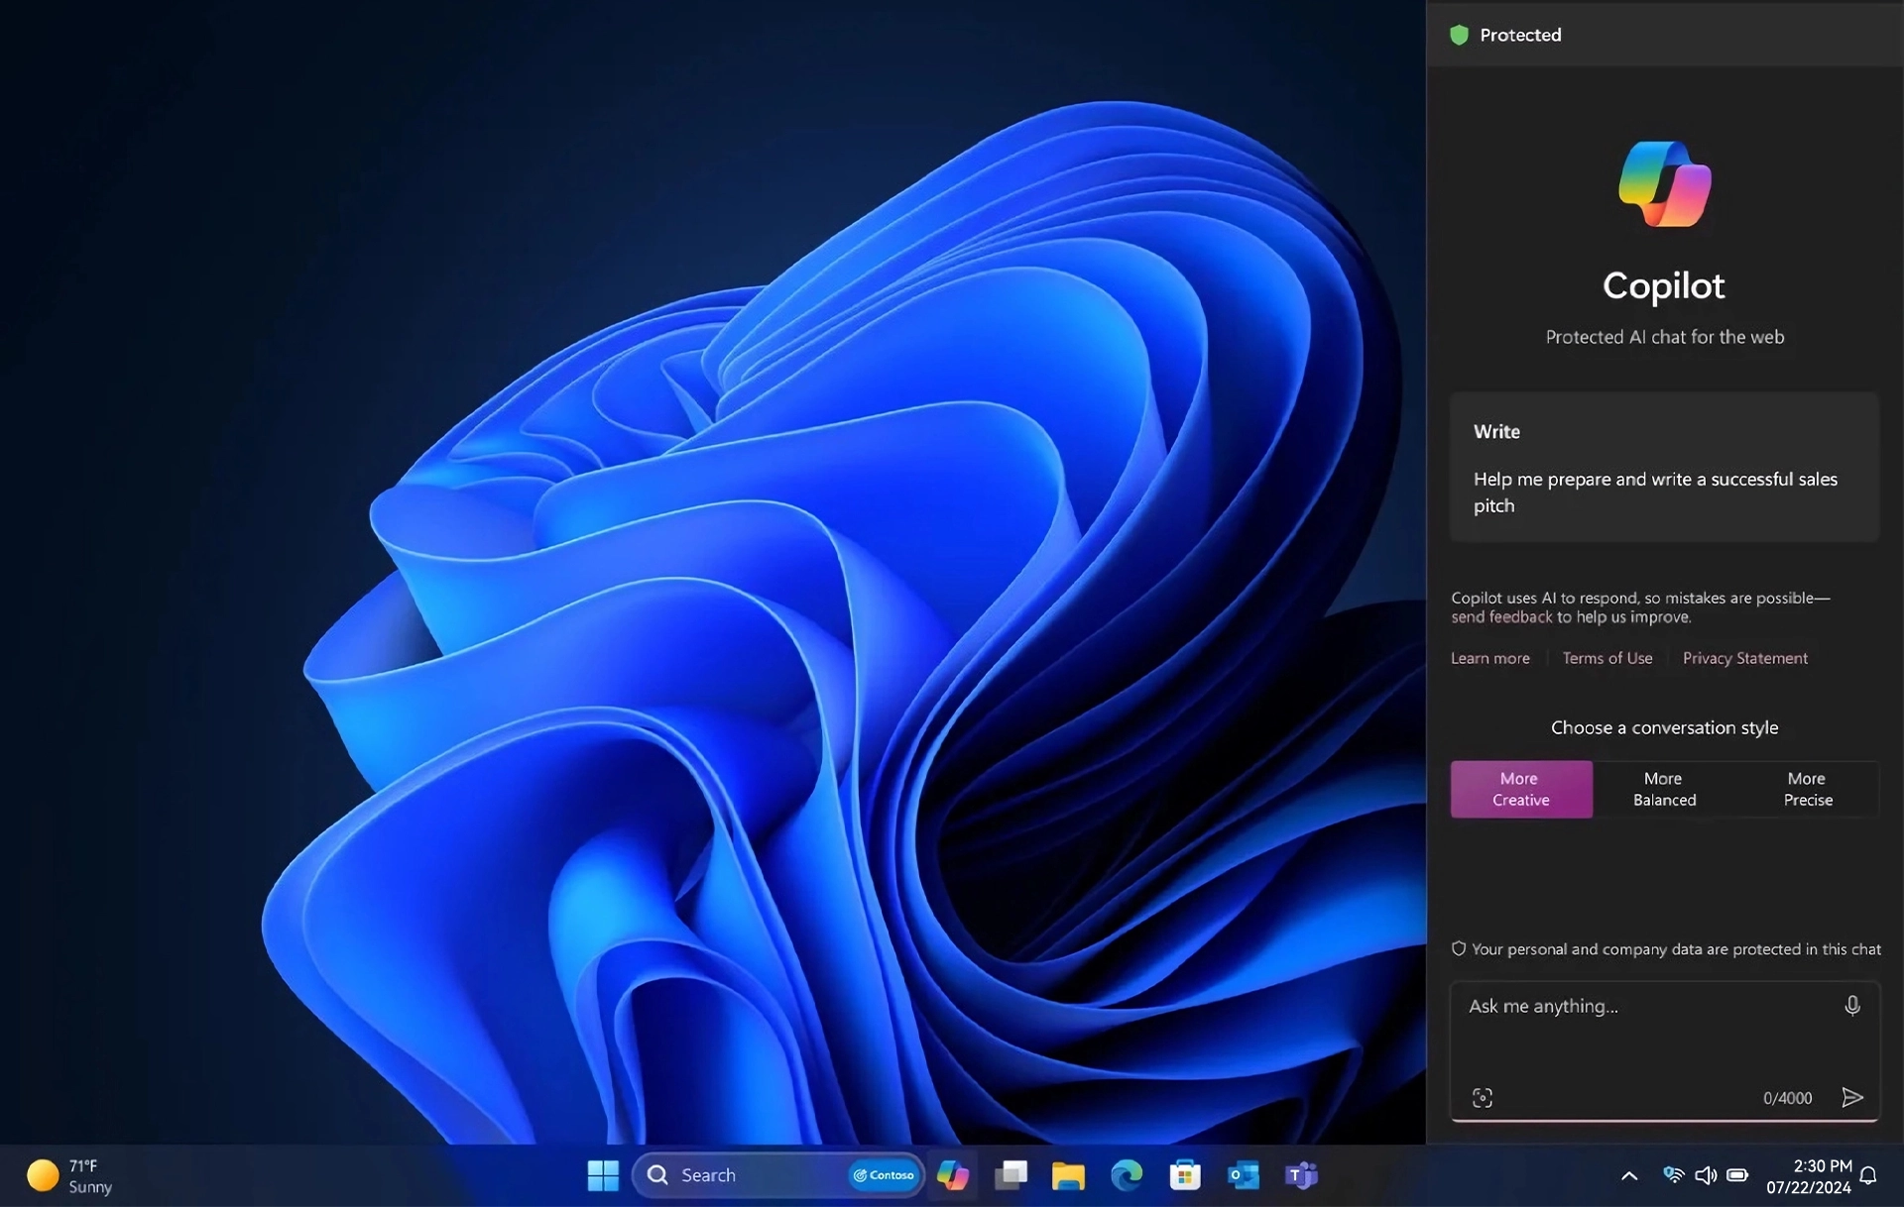The image size is (1904, 1207).
Task: Launch Copilot from the taskbar
Action: click(953, 1175)
